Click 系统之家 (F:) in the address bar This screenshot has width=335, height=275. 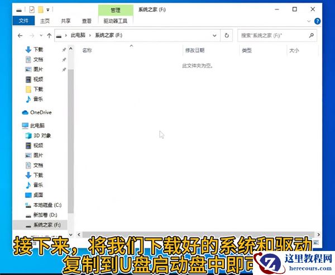(x=109, y=35)
